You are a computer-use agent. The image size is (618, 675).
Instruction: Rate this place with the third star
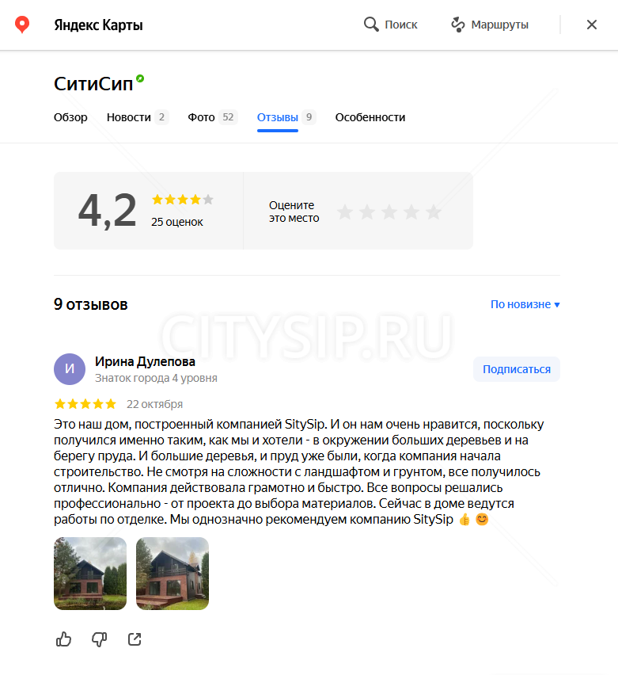click(389, 212)
